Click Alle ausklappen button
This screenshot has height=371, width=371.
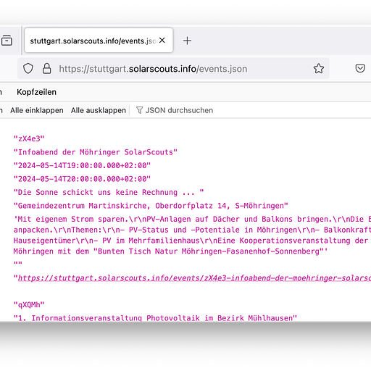[x=99, y=110]
